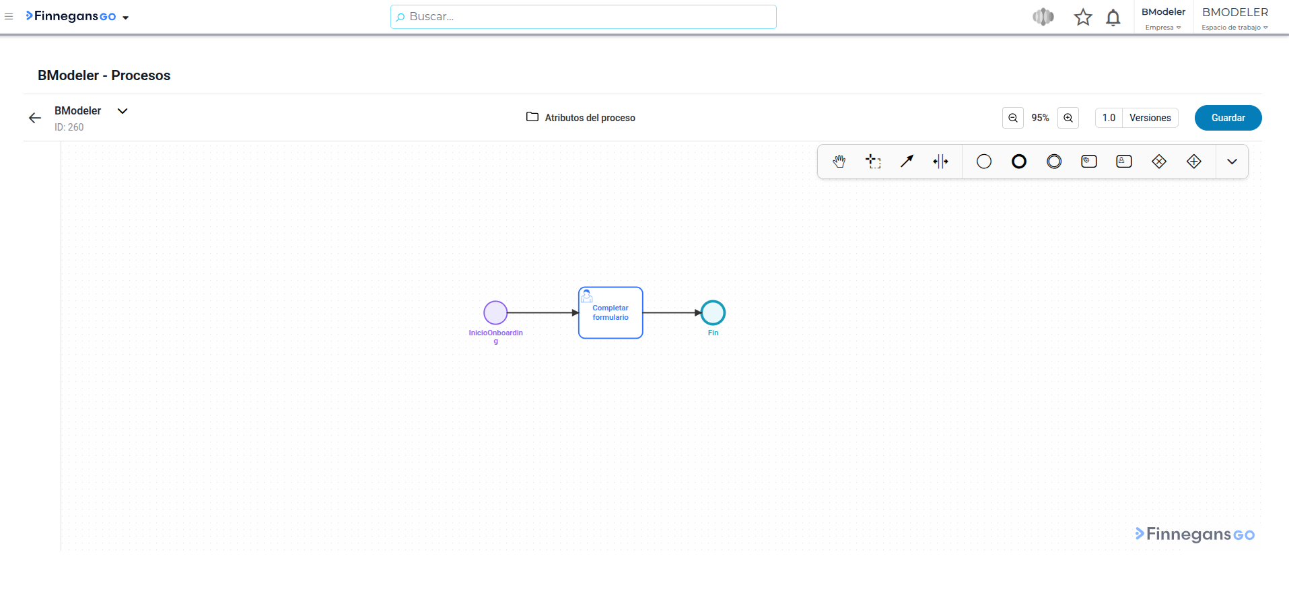Open the BModeler Empresa selector
Image resolution: width=1289 pixels, height=610 pixels.
tap(1163, 18)
